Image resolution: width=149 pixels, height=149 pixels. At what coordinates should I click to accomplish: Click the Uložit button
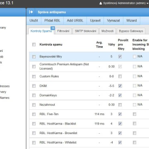click(34, 21)
